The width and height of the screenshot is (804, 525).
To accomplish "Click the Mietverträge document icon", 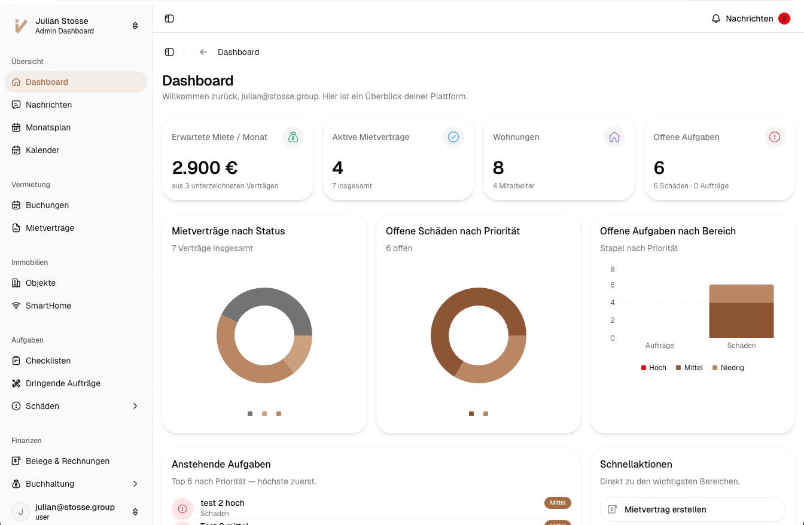I will (x=16, y=228).
